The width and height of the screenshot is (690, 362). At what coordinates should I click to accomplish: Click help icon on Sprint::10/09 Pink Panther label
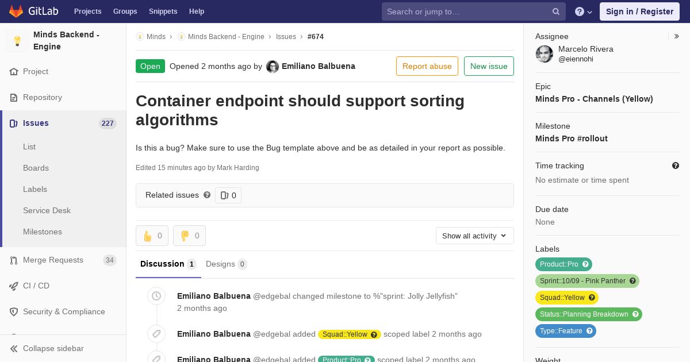pos(632,281)
